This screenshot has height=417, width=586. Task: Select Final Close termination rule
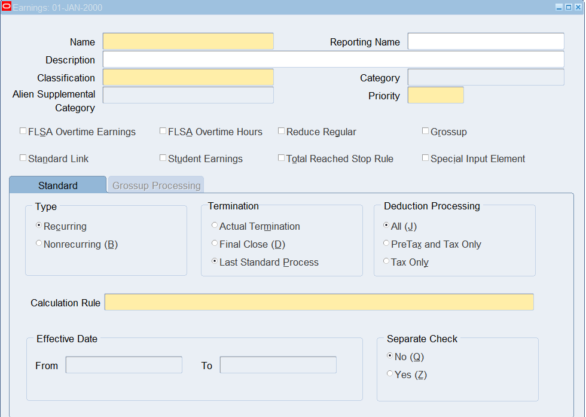tap(215, 243)
